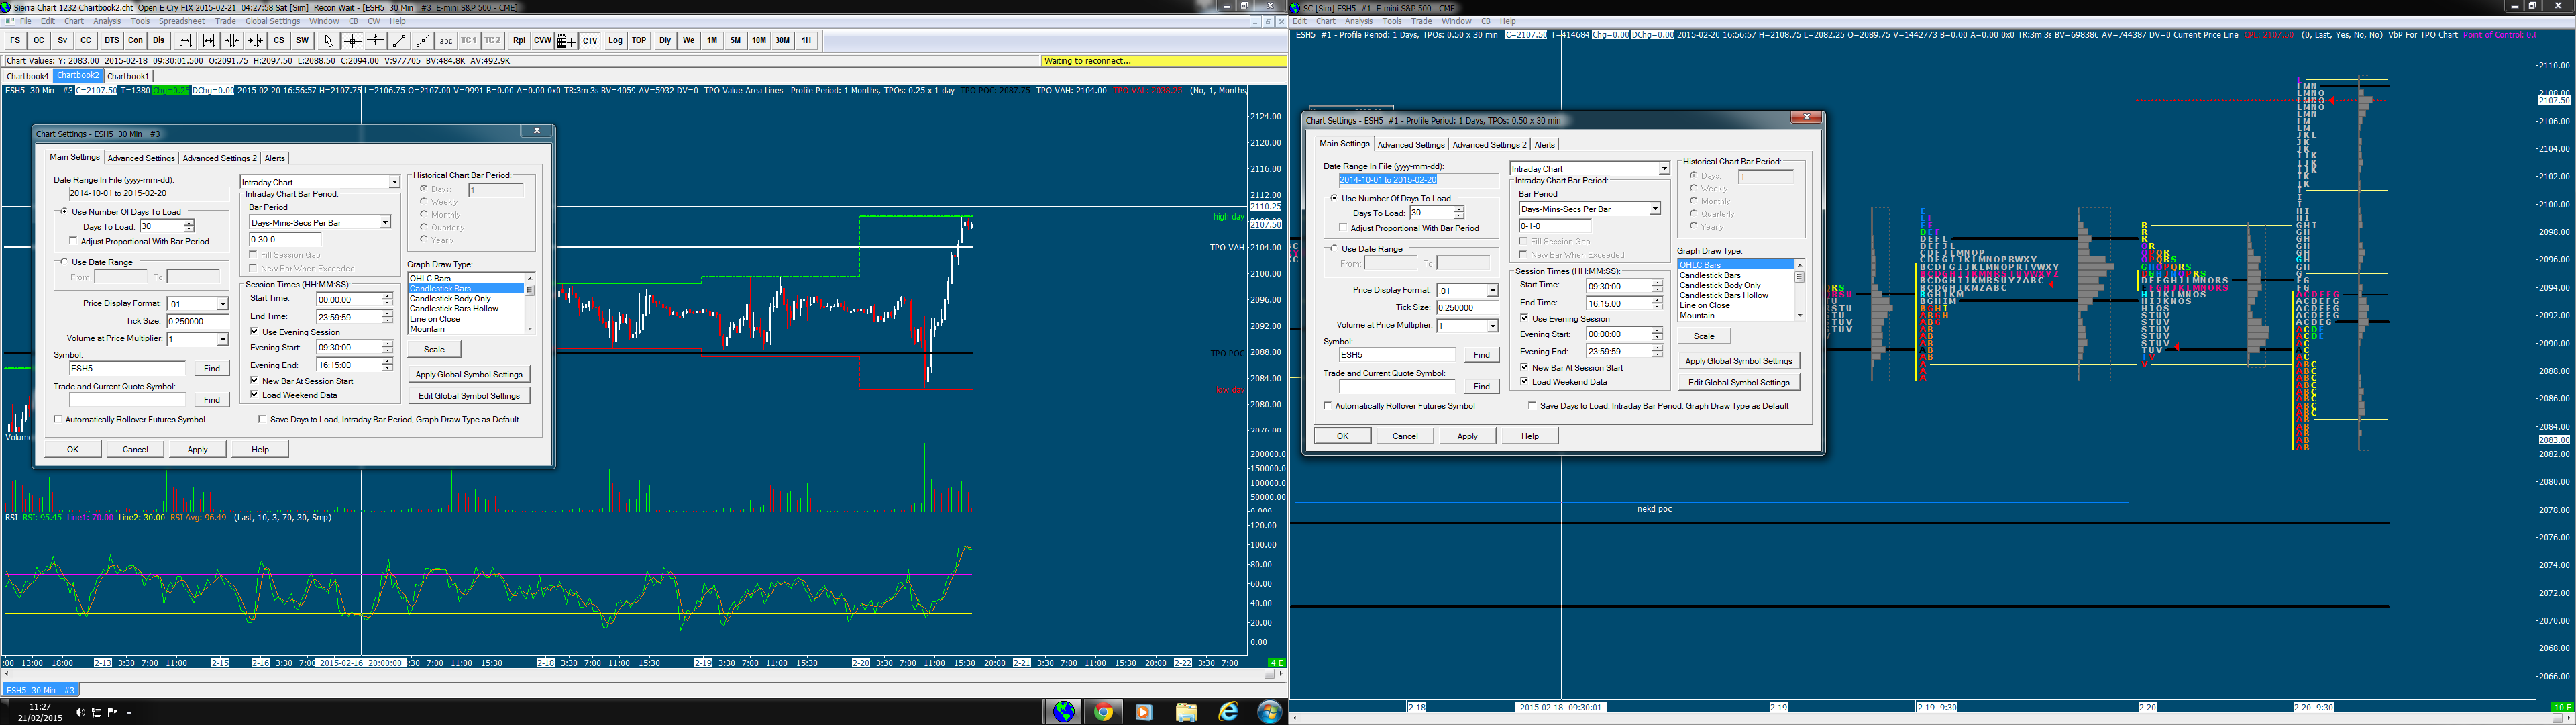Image resolution: width=2576 pixels, height=725 pixels.
Task: Click Symbol input field containing ESH5 in left dialog
Action: (x=127, y=369)
